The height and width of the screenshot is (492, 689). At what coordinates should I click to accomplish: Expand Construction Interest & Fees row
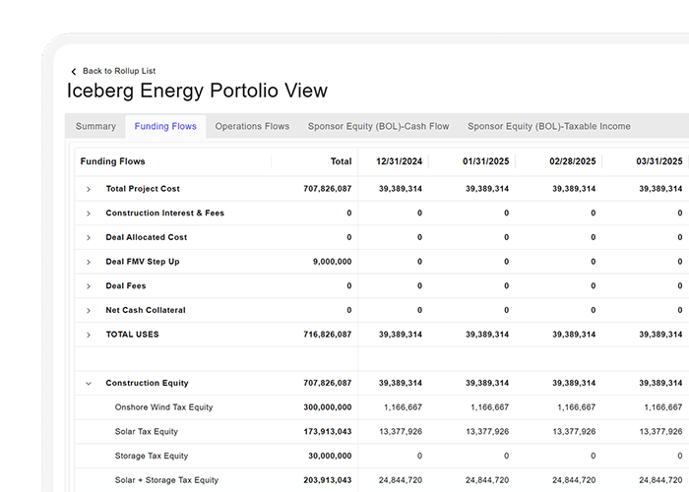click(x=89, y=214)
